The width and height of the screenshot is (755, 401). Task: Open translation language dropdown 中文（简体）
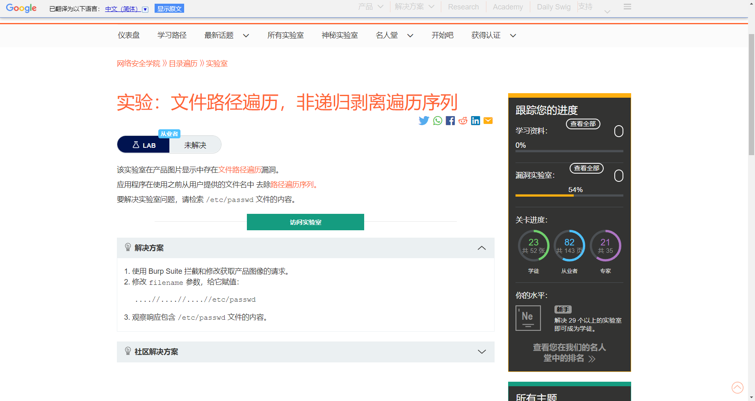click(x=126, y=9)
